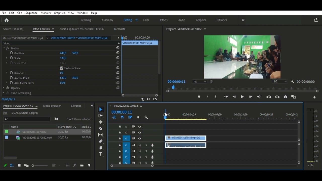Click the Project search field
Image resolution: width=322 pixels, height=181 pixels.
[x=27, y=119]
